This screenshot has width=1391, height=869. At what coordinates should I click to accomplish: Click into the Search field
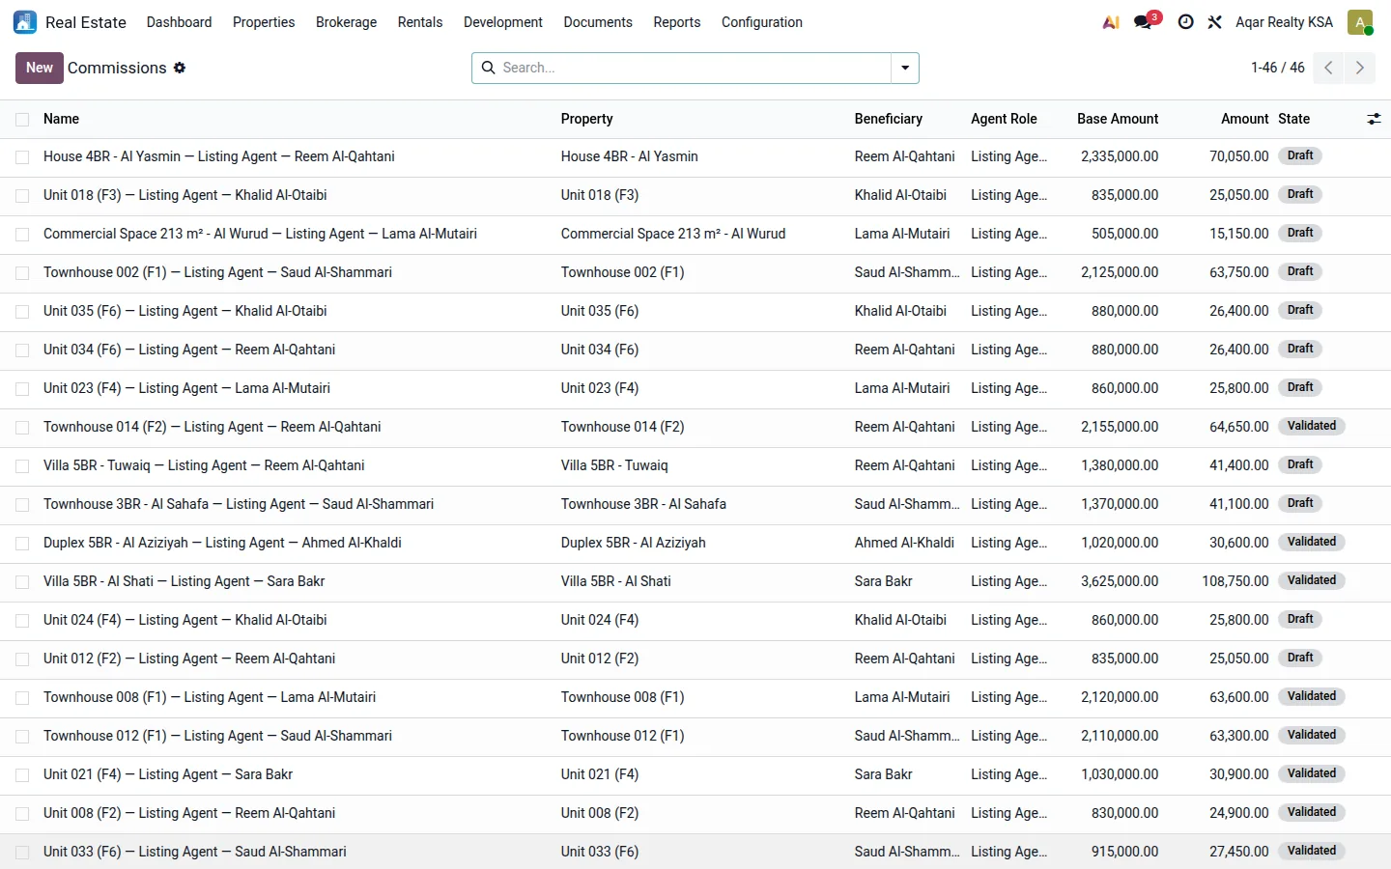(x=694, y=68)
